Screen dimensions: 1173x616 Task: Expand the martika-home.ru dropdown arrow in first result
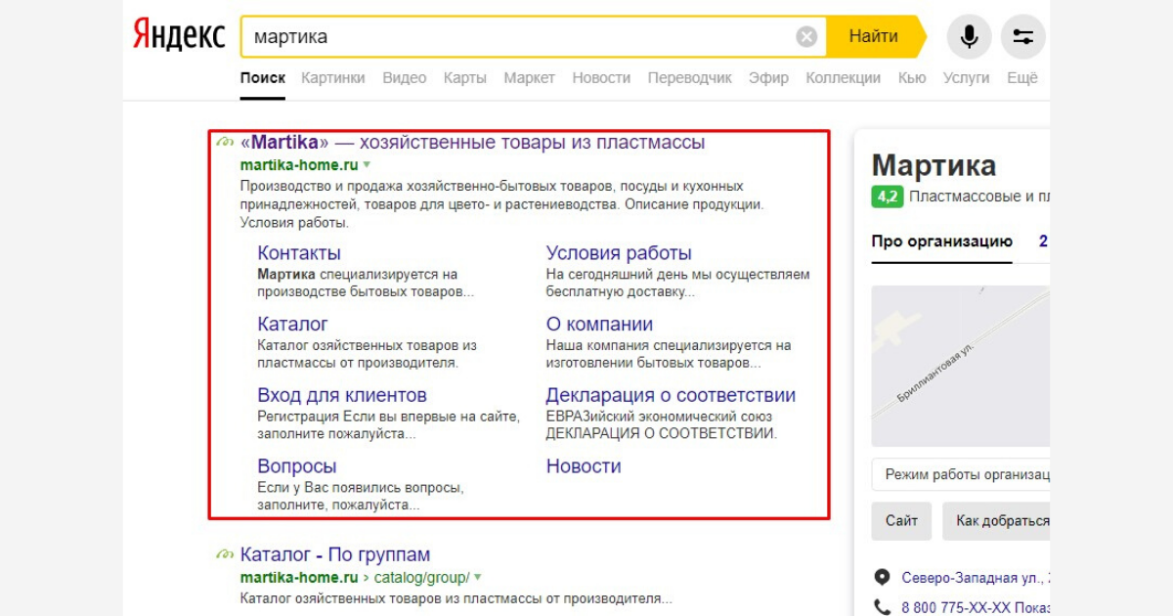(367, 164)
